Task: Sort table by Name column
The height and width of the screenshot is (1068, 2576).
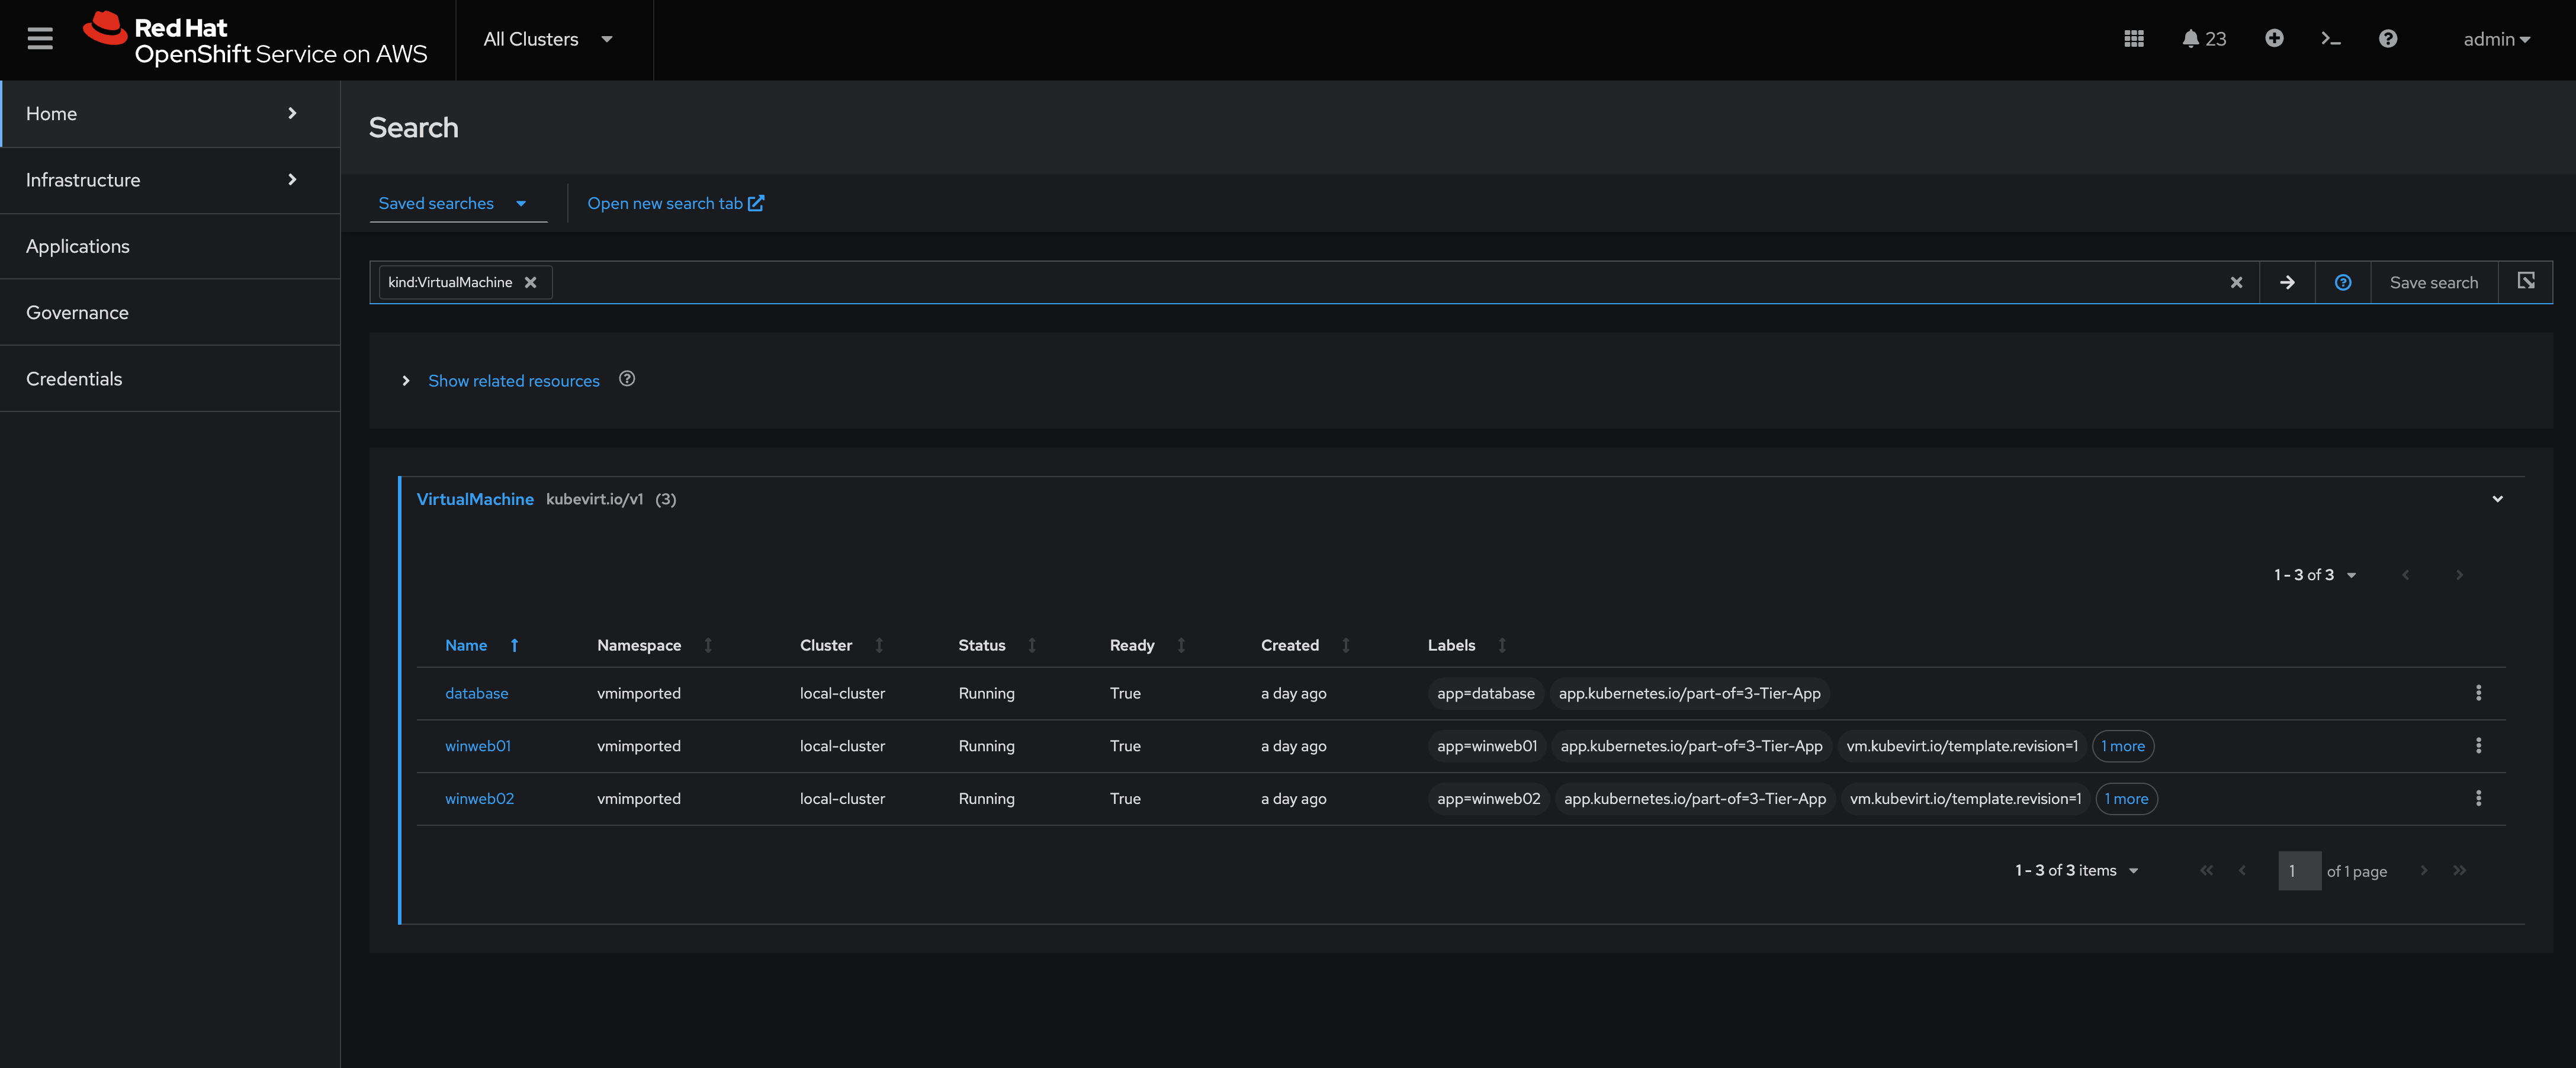Action: click(481, 645)
